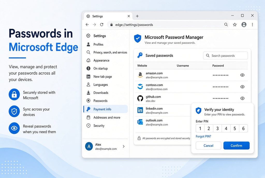Viewport: 265px width, 178px height.
Task: Click the lock icon in the address bar
Action: (x=111, y=25)
